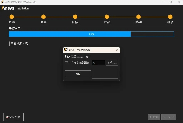183x123 pixels.
Task: Click the 下一个介质的路径 label
Action: (77, 62)
